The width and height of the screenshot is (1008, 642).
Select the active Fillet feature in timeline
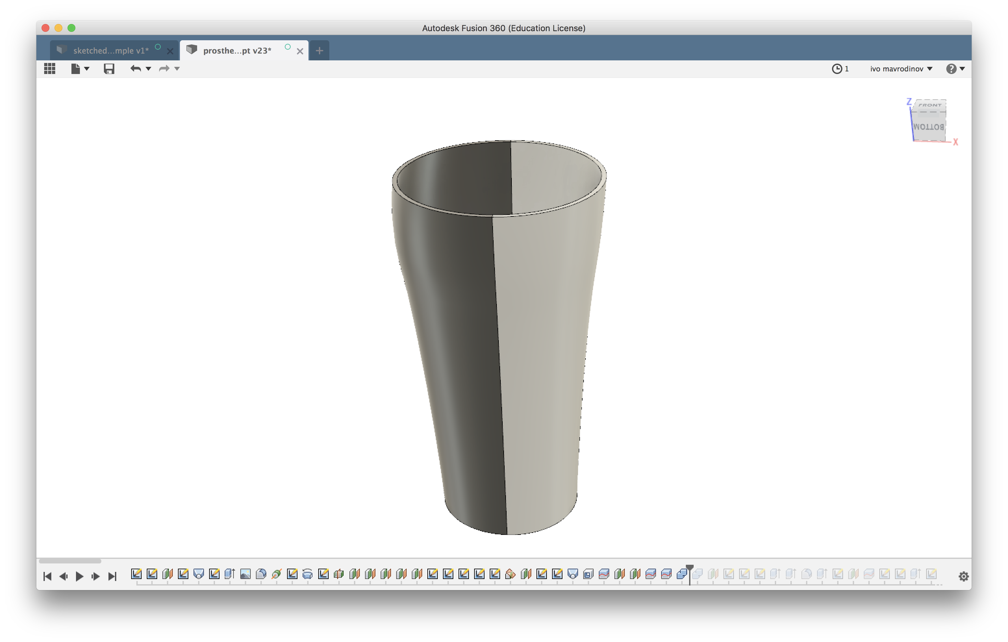point(261,574)
